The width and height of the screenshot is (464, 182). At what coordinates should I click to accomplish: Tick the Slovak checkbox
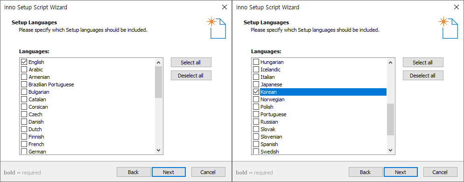(x=256, y=129)
